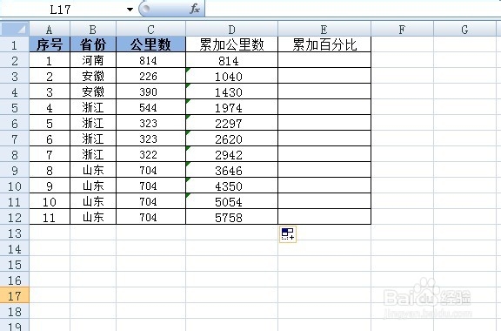
Task: Select 安徽 cell in row 4
Action: [x=93, y=91]
